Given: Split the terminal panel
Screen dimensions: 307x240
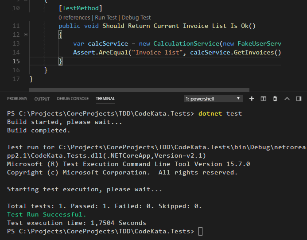Looking at the screenshot, I should (x=263, y=99).
